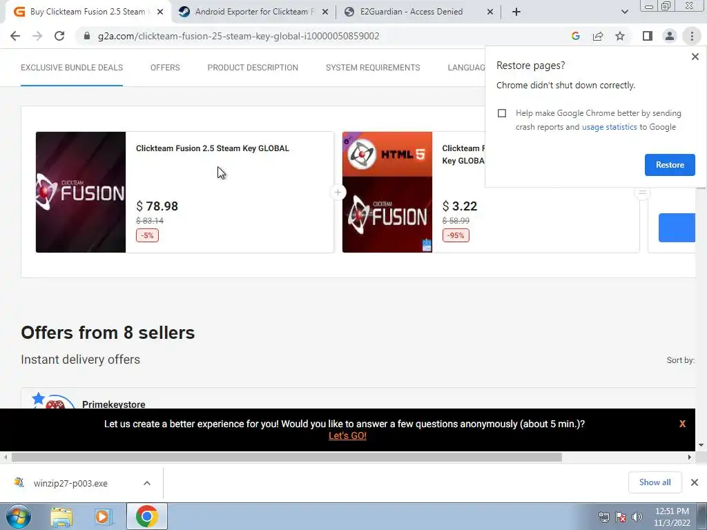Close the E2Guardian Access Denied tab

point(490,12)
